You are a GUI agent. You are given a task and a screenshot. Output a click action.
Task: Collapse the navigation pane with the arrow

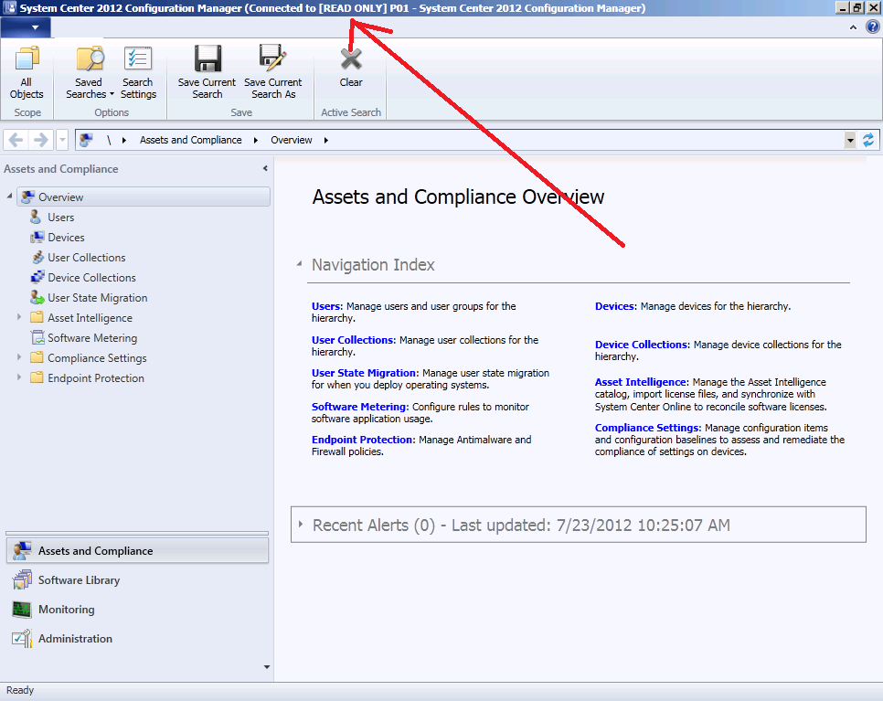(265, 168)
